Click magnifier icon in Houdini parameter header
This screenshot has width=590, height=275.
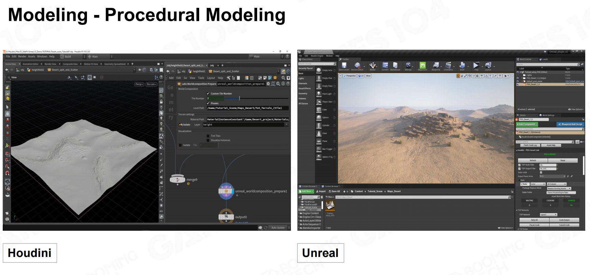(278, 84)
